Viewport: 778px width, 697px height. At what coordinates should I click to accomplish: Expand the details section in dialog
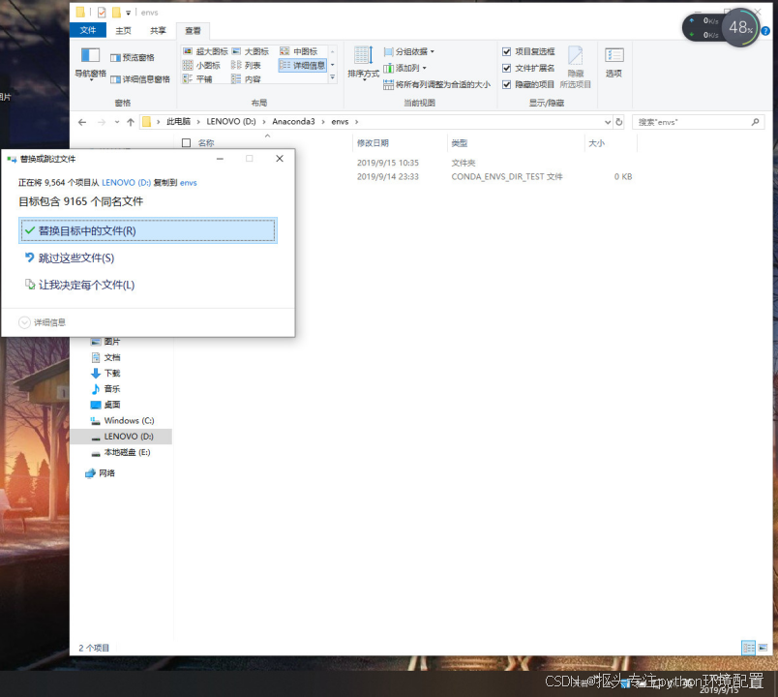click(x=42, y=322)
